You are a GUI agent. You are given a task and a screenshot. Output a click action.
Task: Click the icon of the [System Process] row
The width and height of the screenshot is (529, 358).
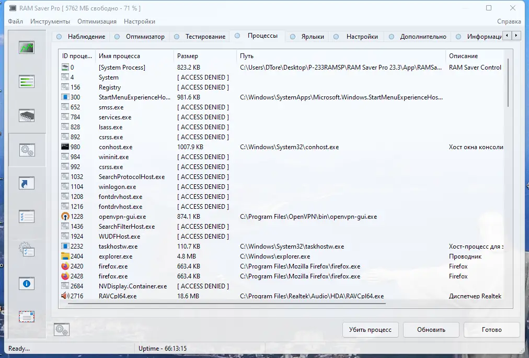pos(65,67)
